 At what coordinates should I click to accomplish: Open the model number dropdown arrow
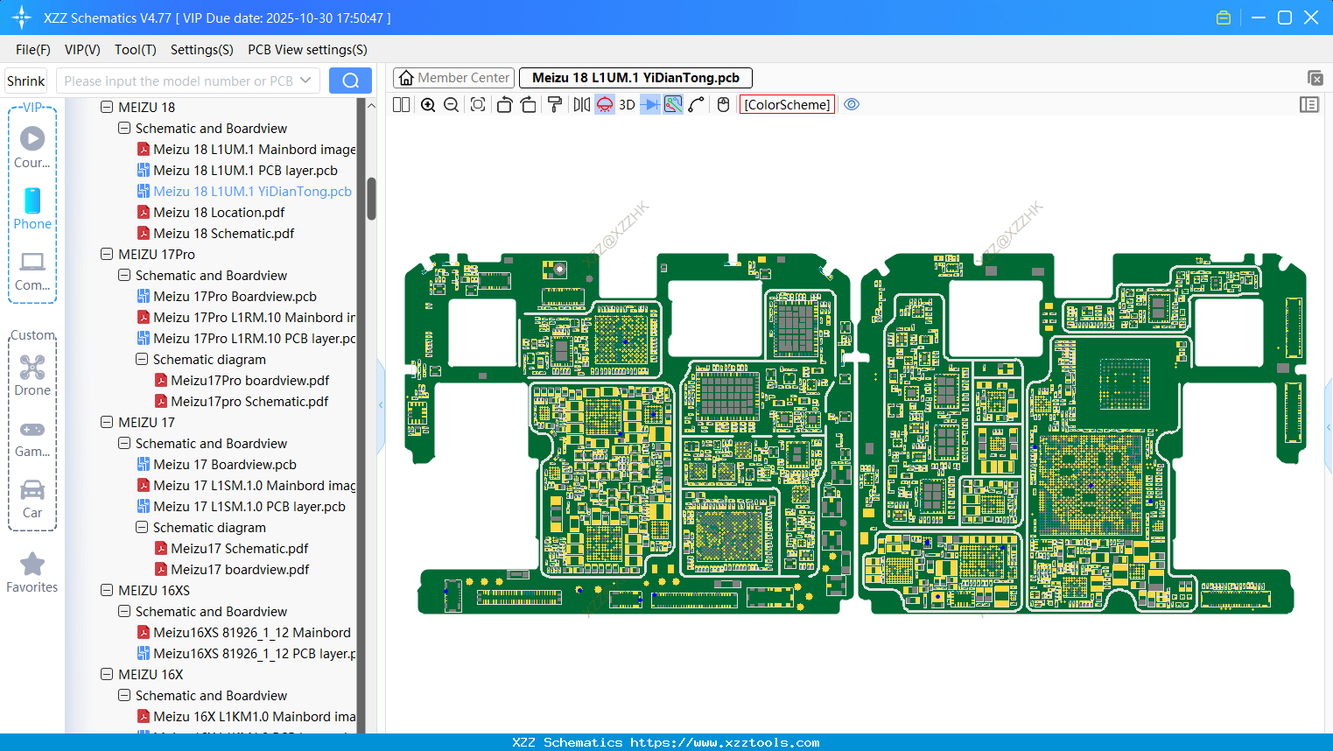(305, 81)
